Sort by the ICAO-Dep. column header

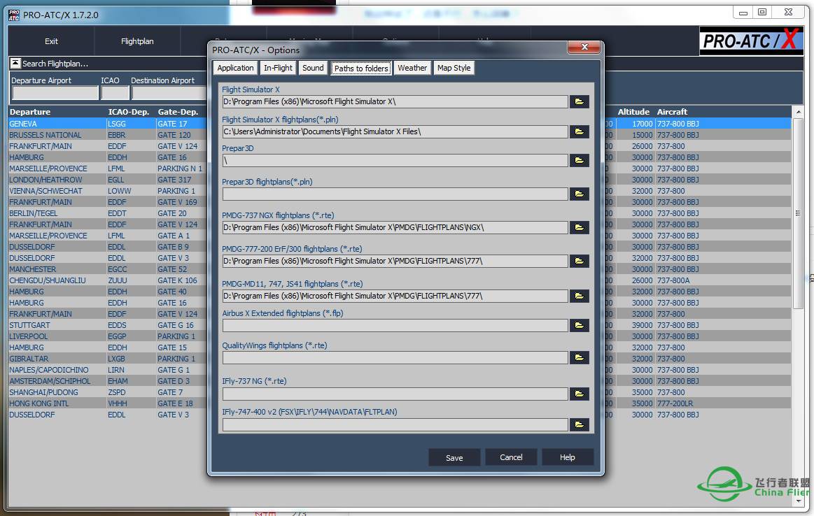pos(129,111)
